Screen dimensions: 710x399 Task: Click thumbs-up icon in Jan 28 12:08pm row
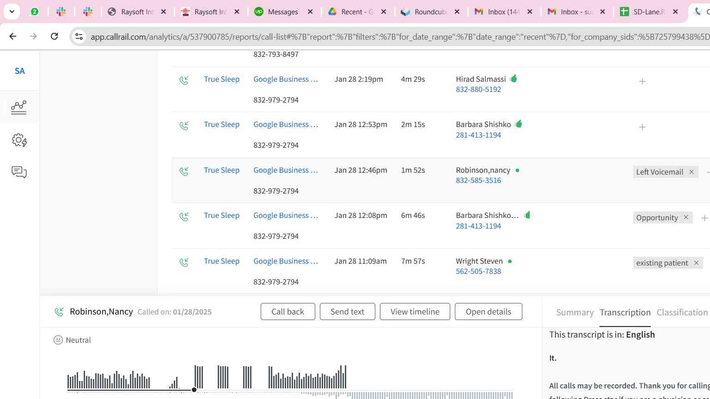tap(527, 215)
